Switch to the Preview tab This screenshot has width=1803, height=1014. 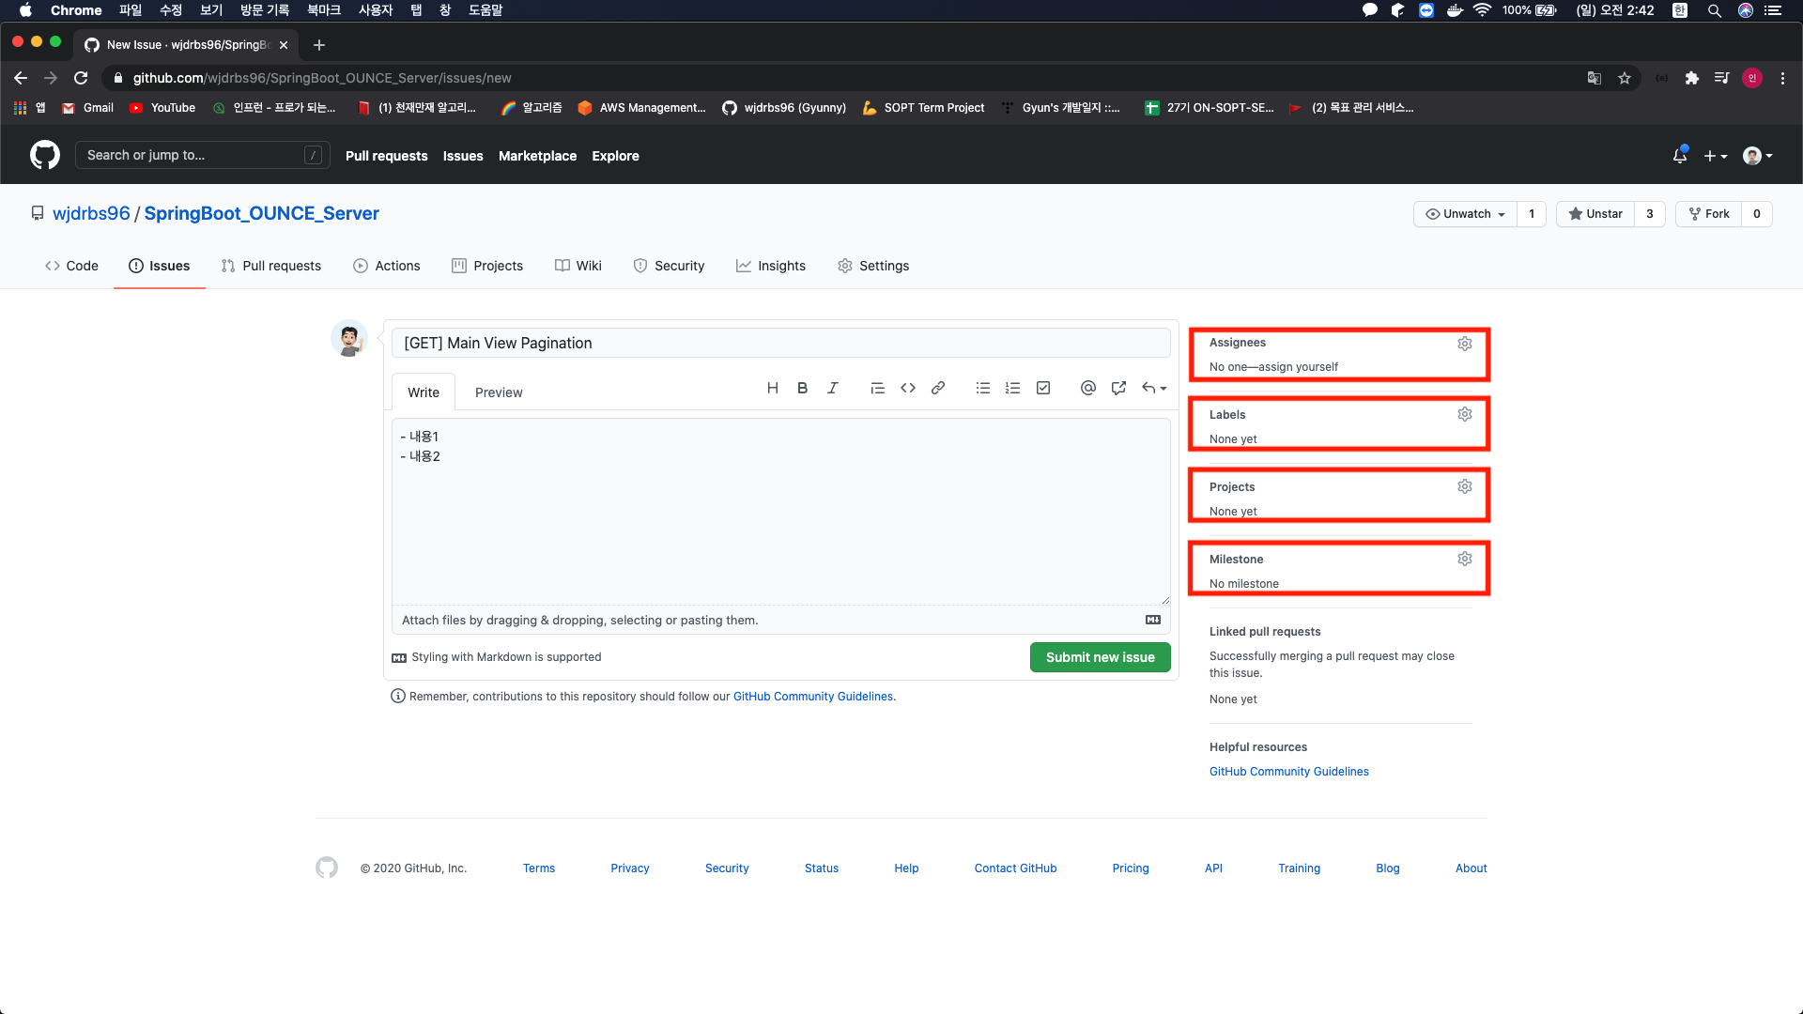pyautogui.click(x=498, y=392)
